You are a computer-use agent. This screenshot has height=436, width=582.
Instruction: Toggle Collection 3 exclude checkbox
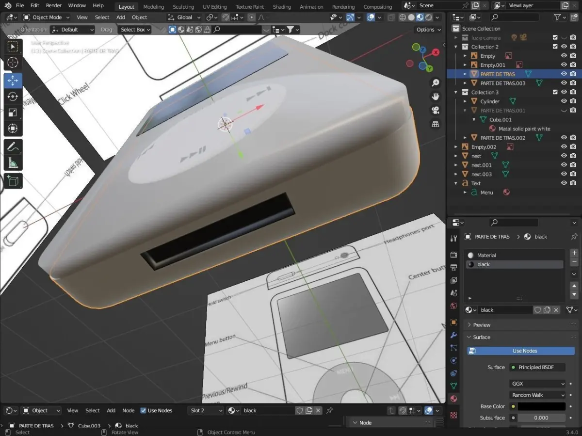[x=555, y=92]
